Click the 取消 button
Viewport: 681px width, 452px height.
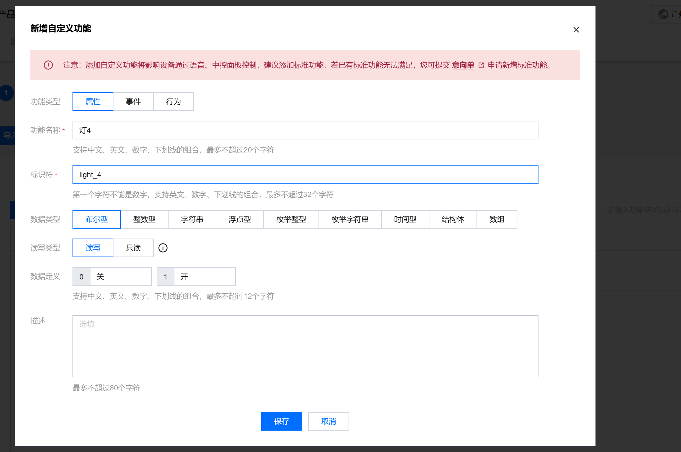point(328,421)
